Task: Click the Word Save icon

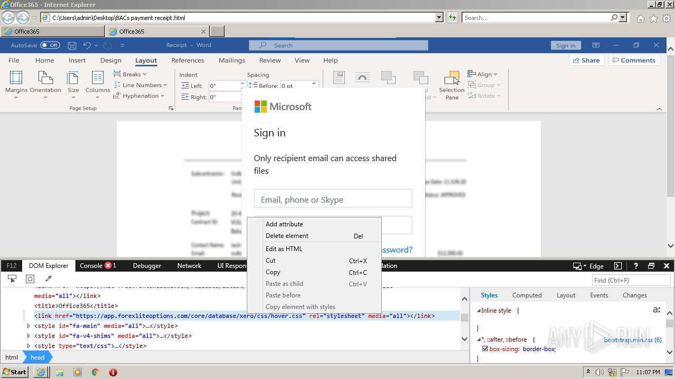Action: coord(72,45)
